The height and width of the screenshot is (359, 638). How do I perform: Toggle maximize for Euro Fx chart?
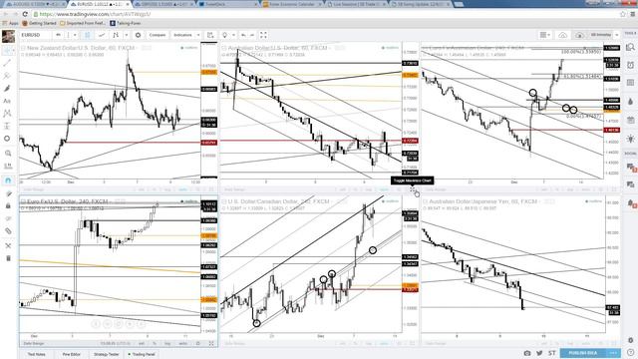tap(211, 343)
